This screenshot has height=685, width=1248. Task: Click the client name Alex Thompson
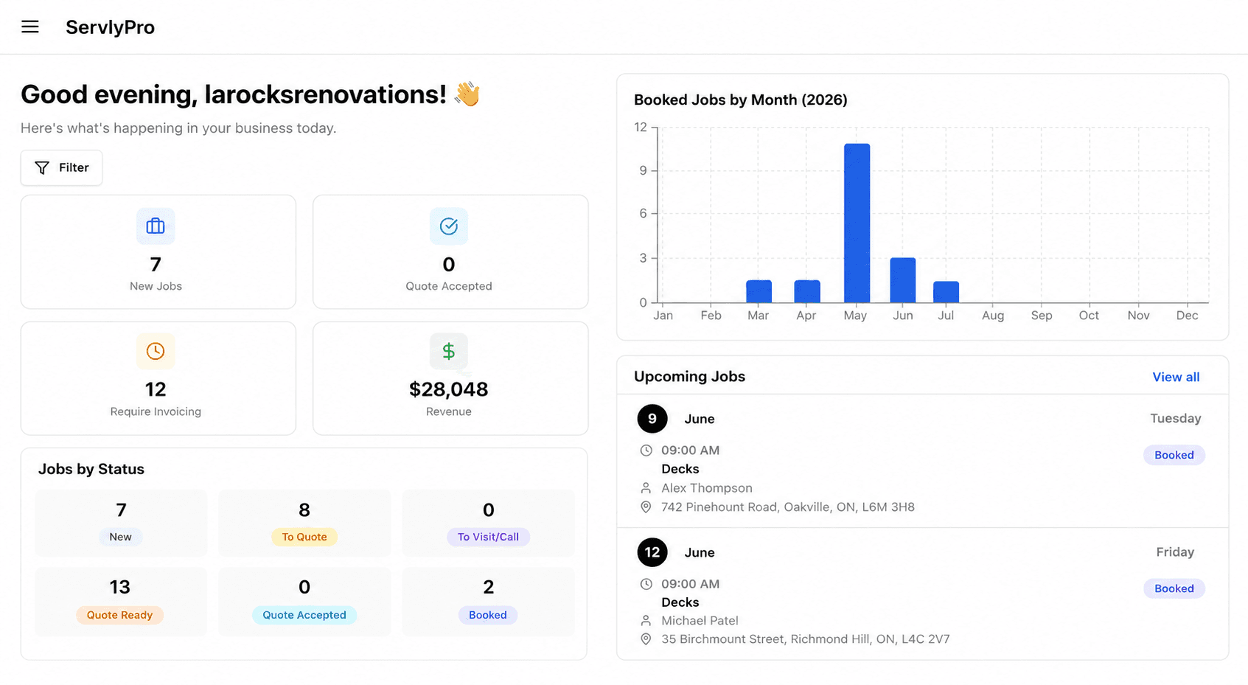(x=707, y=488)
